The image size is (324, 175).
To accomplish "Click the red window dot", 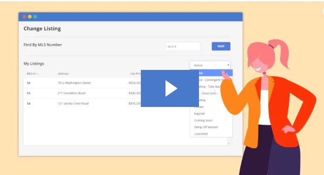I will coord(24,17).
